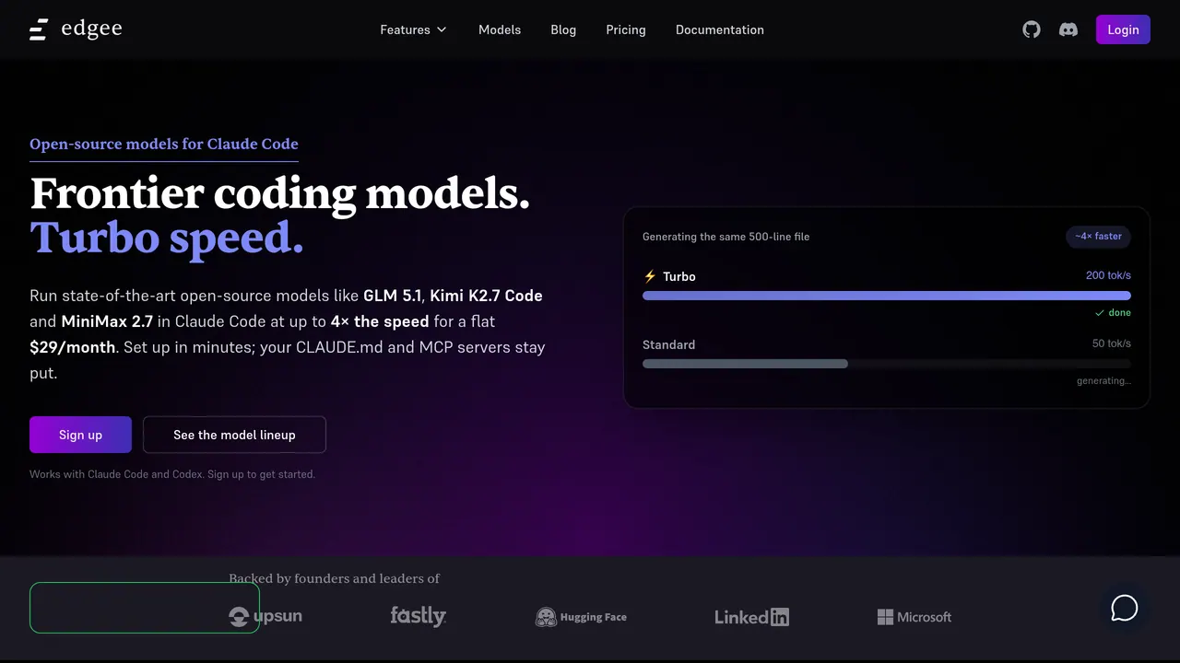
Task: Click the Sign up button
Action: (80, 435)
